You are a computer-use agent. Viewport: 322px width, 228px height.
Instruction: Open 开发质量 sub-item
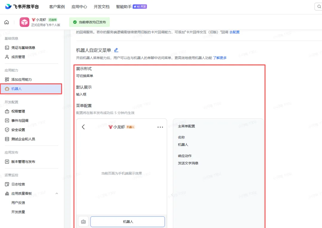pyautogui.click(x=18, y=212)
